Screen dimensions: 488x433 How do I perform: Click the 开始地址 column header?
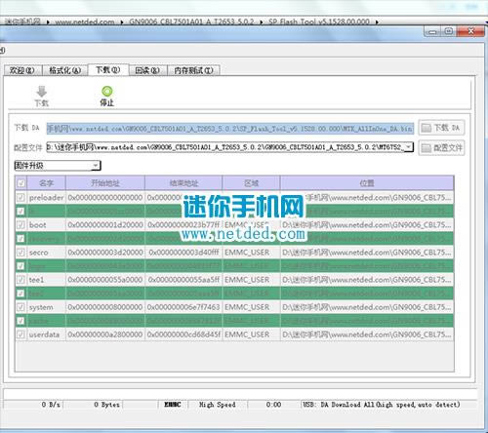105,183
